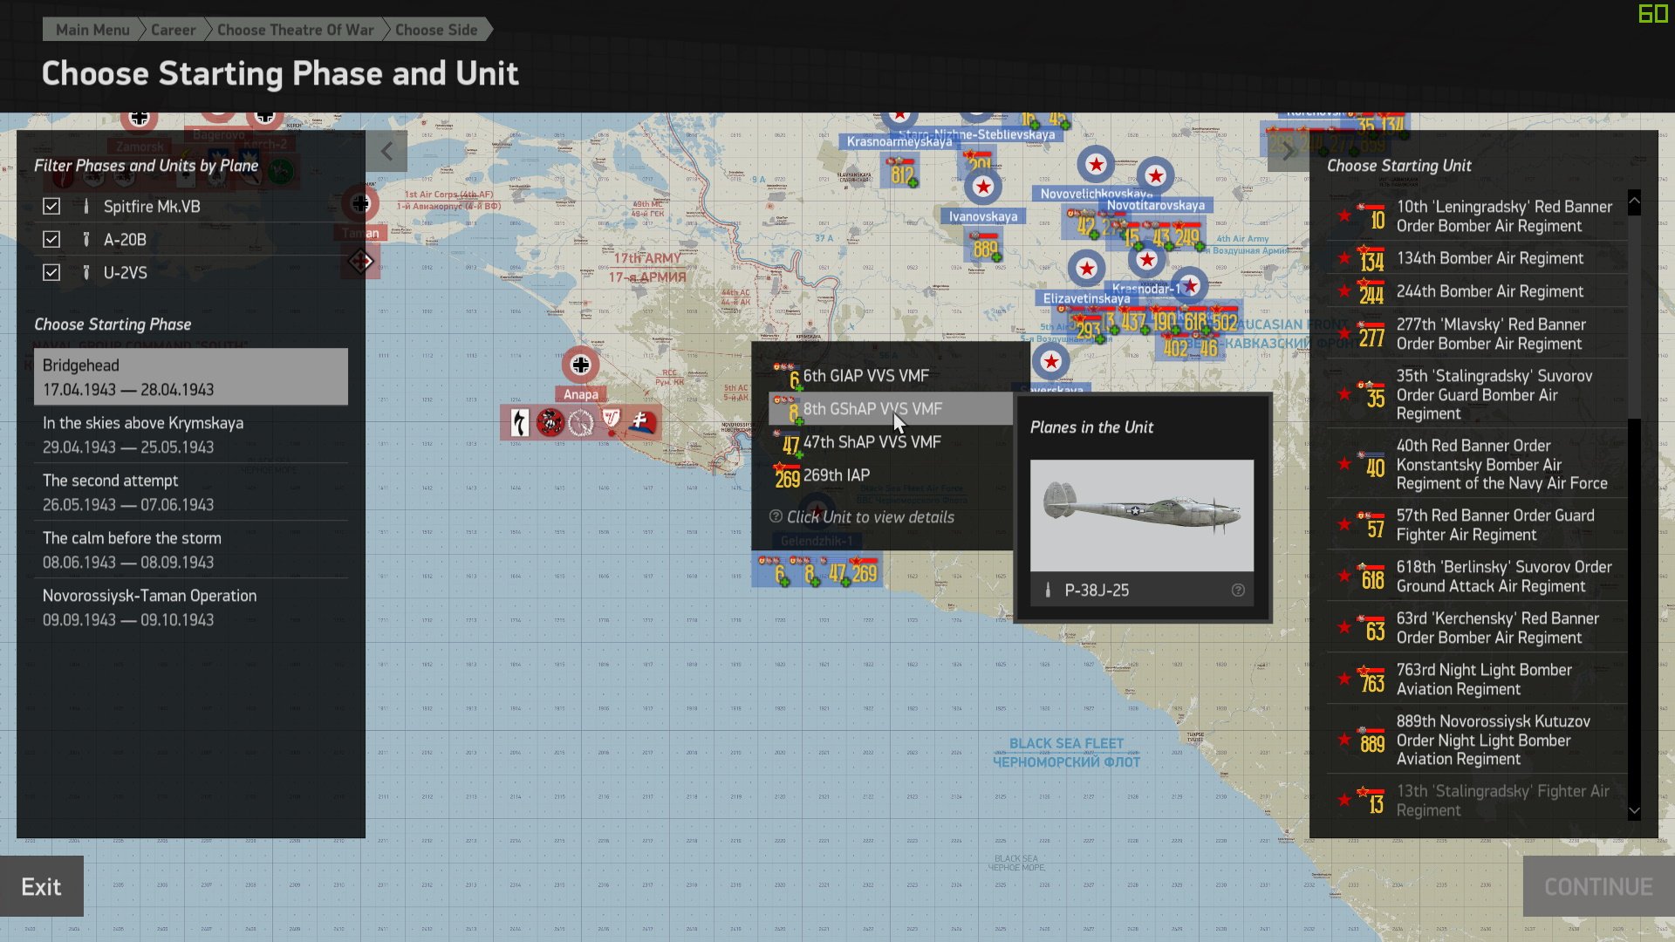The image size is (1675, 942).
Task: Click unit 812 icon on the map
Action: [x=902, y=173]
